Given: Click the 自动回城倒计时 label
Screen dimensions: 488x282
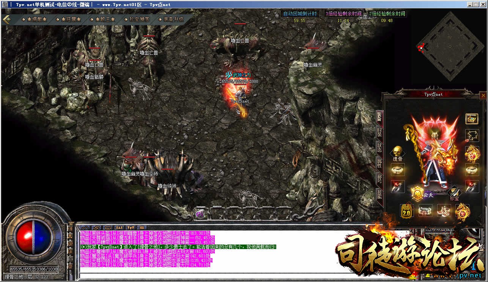Looking at the screenshot, I should point(300,14).
